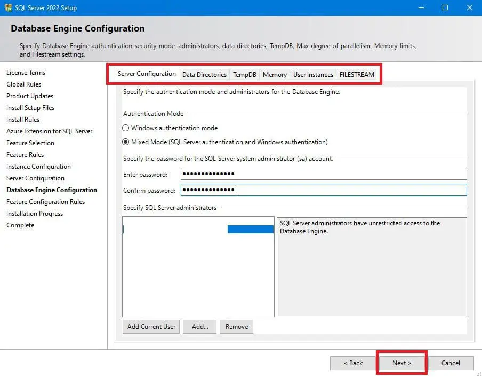Click Next to continue setup
Screen dimensions: 482x377
401,363
